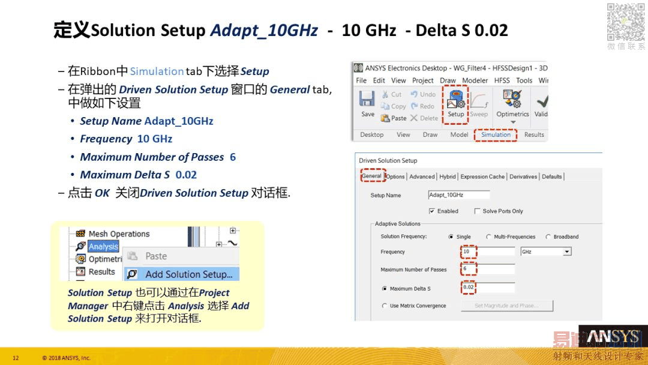Click the Add Solution Setup magnifier icon
Screen dimensions: 648x365
(x=132, y=274)
